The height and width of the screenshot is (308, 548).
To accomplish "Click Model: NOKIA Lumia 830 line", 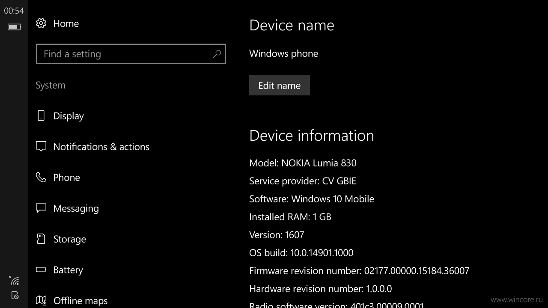I will 303,163.
